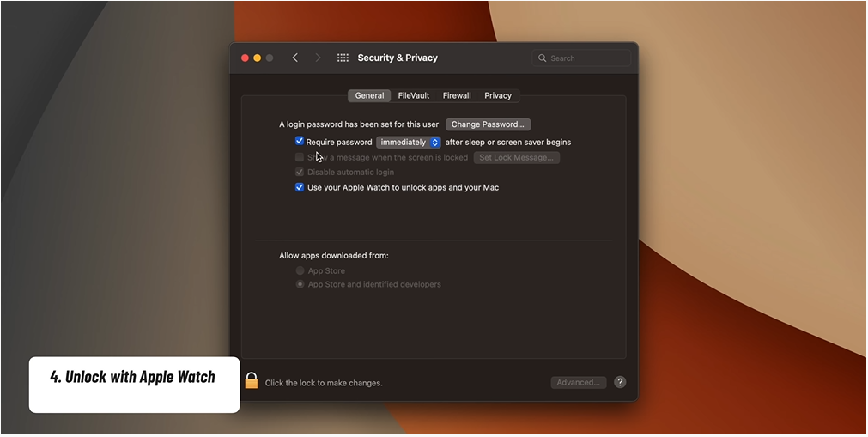Toggle the Require password checkbox

[300, 142]
